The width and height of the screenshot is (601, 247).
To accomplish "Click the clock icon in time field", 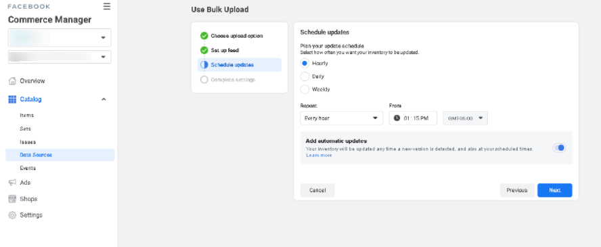I will (397, 118).
